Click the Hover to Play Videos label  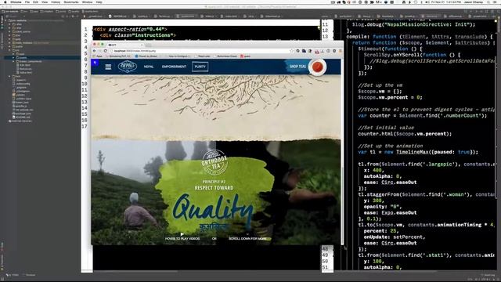coord(182,239)
